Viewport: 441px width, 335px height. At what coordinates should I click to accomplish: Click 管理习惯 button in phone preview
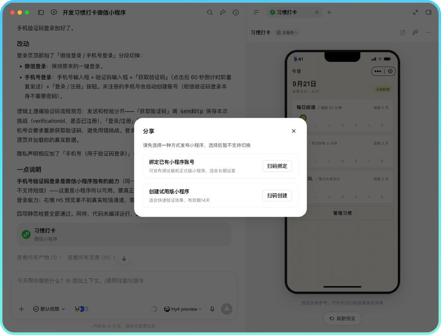pyautogui.click(x=342, y=213)
